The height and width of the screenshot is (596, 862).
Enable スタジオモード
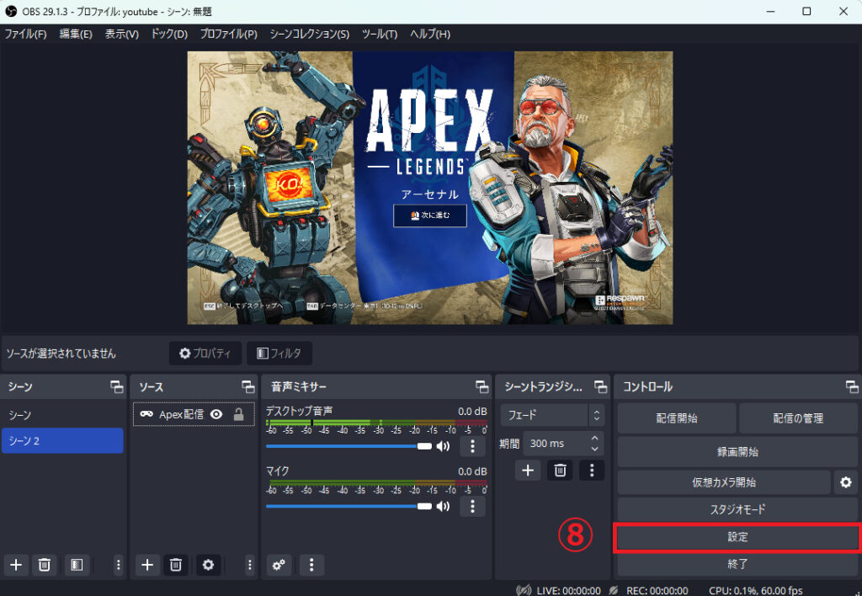[737, 509]
